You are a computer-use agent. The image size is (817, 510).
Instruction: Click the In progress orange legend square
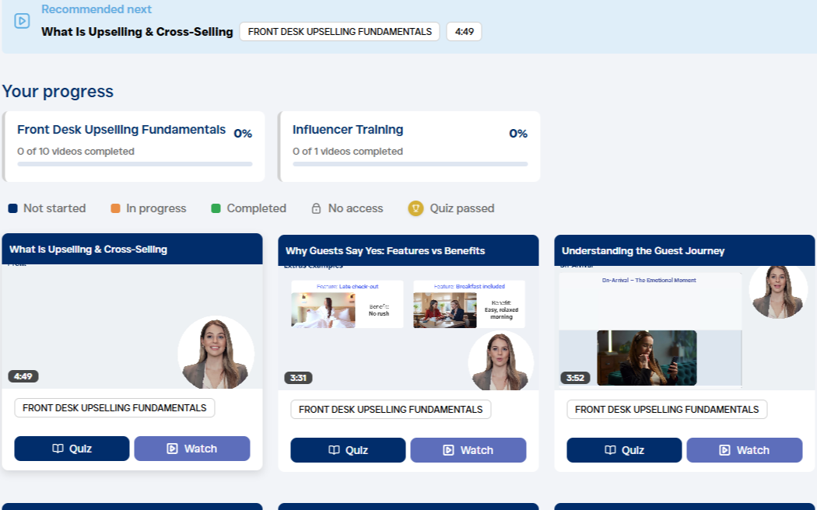click(116, 208)
